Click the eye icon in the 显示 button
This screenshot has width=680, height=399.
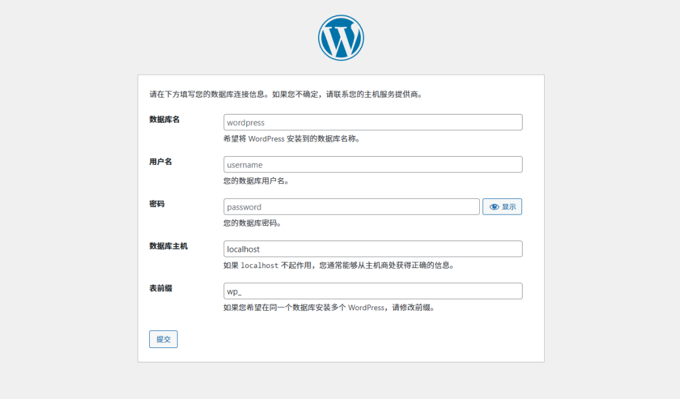pyautogui.click(x=494, y=206)
